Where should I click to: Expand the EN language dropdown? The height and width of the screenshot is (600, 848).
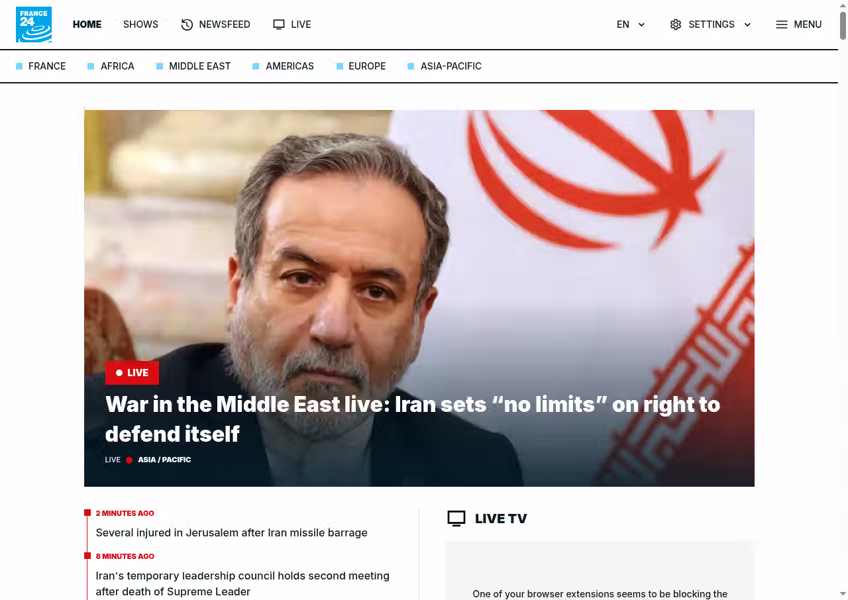pyautogui.click(x=631, y=25)
